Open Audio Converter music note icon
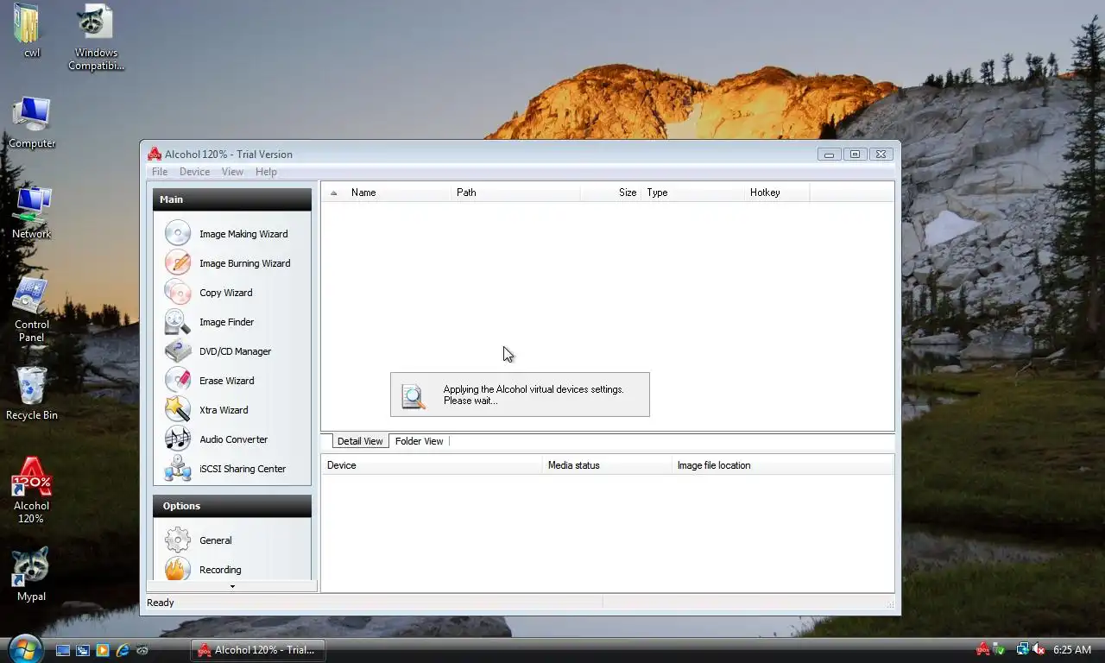This screenshot has height=663, width=1105. pos(178,439)
